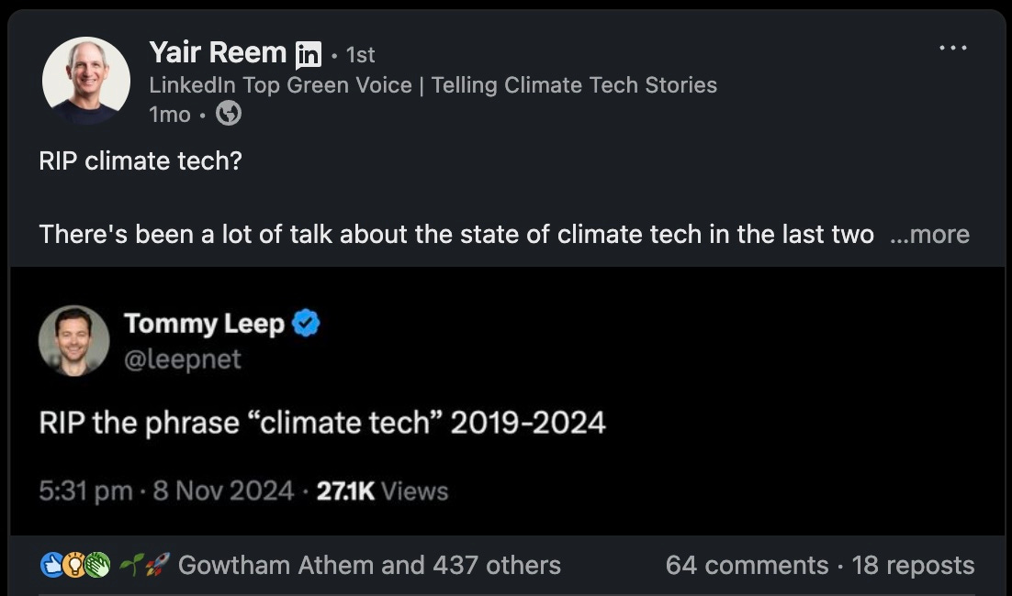Click the globe visibility icon
Screen dimensions: 1012x596
(229, 114)
